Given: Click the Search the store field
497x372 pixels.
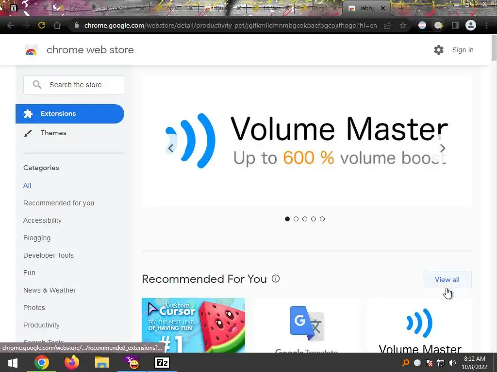Looking at the screenshot, I should coord(74,85).
